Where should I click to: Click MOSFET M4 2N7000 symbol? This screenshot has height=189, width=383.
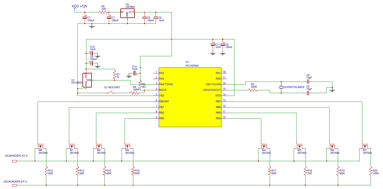point(264,147)
